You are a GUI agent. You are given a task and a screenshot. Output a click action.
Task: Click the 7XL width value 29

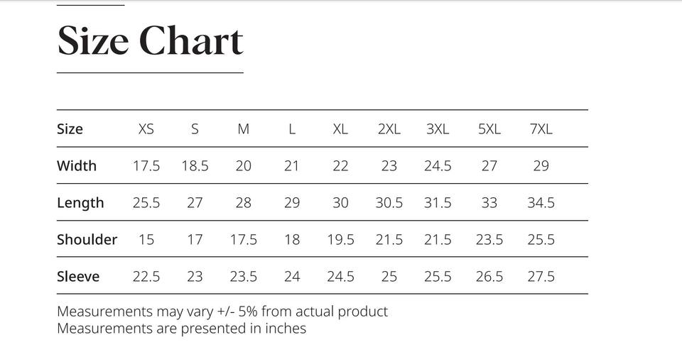[541, 166]
